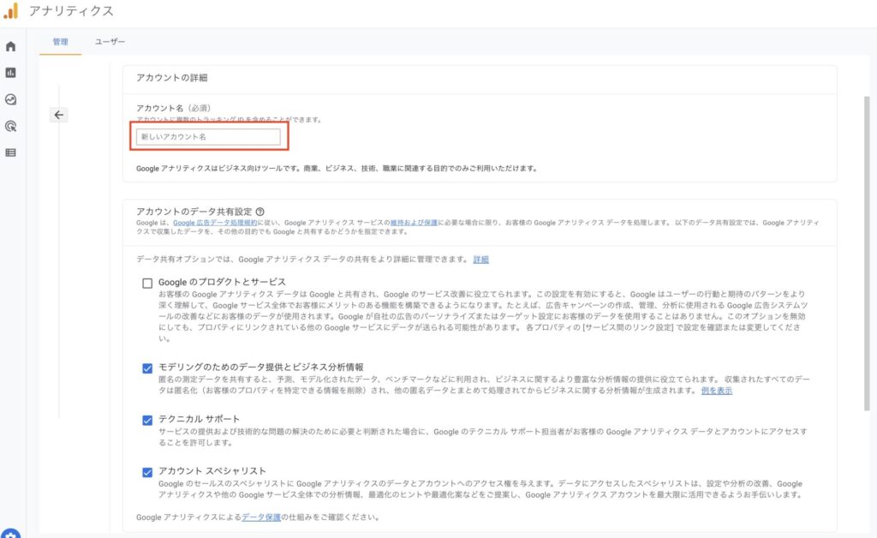This screenshot has height=538, width=877.
Task: Switch to the ユーザー tab
Action: point(110,42)
